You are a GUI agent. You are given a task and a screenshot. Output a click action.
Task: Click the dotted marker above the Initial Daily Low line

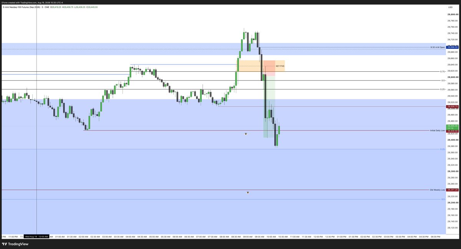tap(246, 134)
